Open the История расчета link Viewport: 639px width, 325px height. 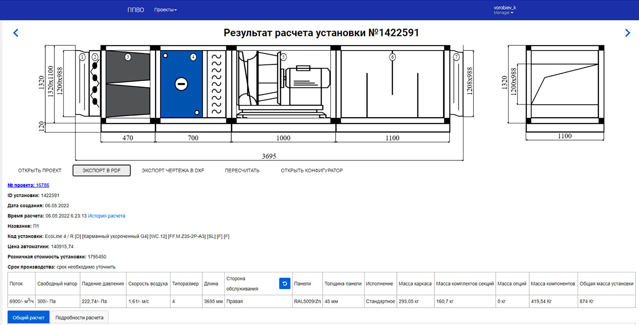tap(107, 216)
